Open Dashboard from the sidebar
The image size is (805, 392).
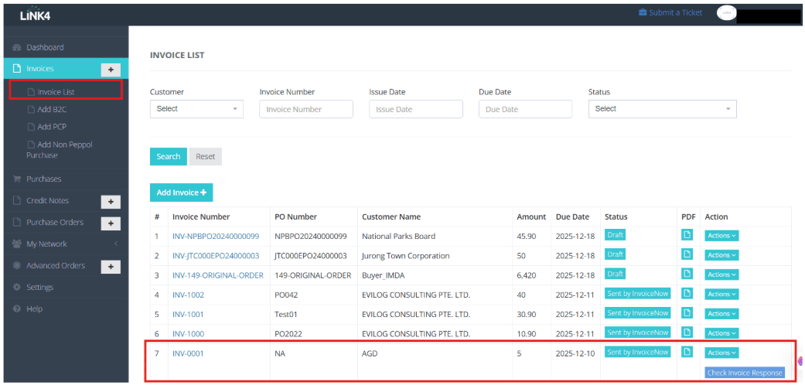[x=45, y=47]
